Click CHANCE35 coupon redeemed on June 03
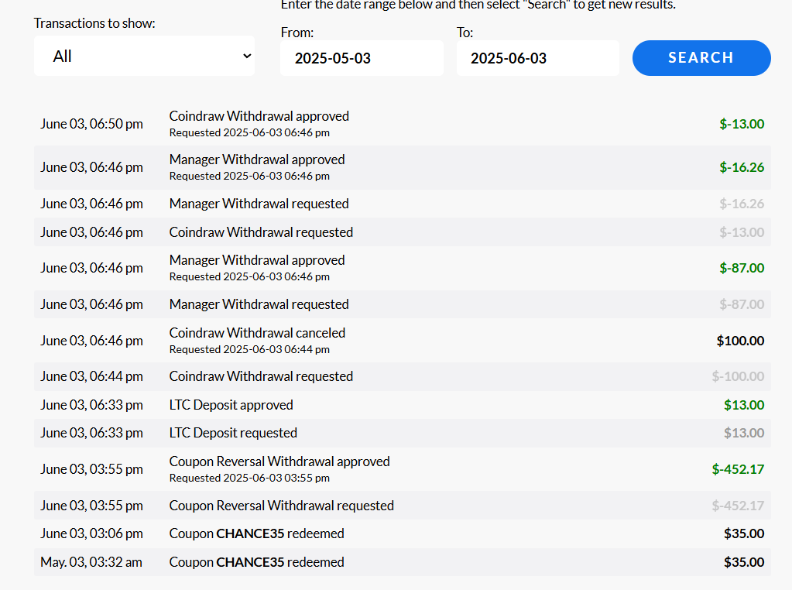Screen dimensions: 792x590 256,533
